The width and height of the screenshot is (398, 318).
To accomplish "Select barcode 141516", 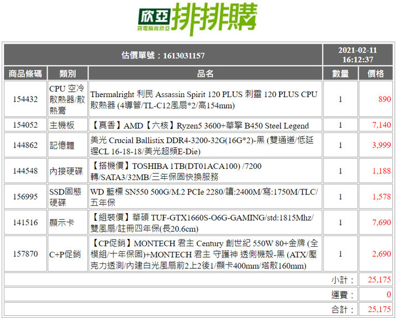I will (x=25, y=222).
